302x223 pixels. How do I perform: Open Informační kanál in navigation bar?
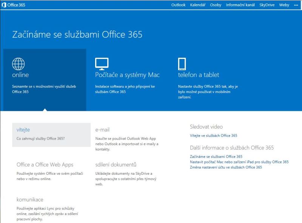pos(240,5)
